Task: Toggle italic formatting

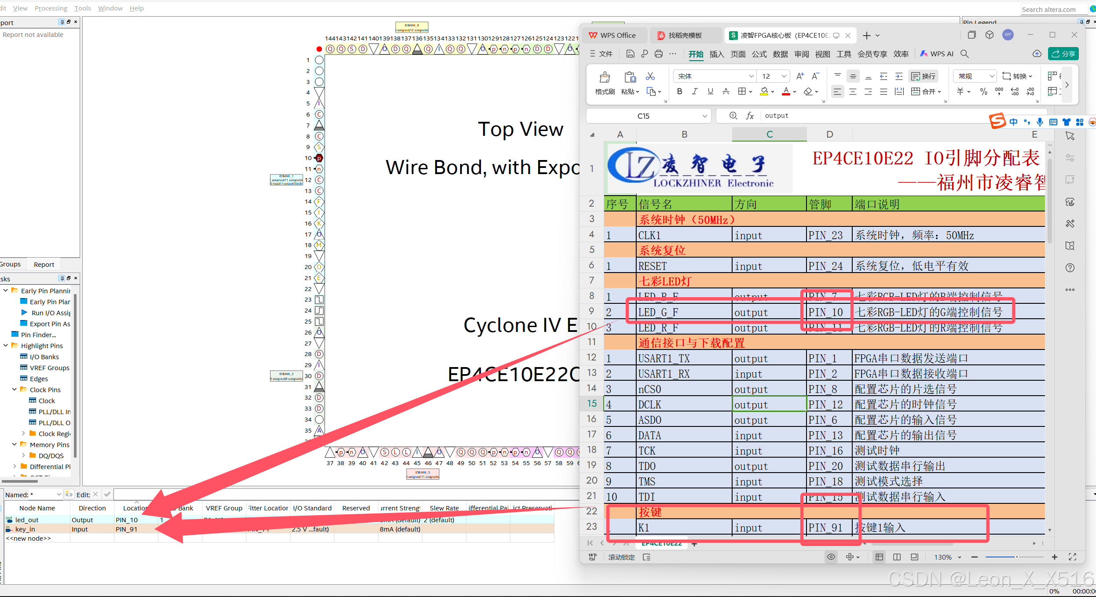Action: [x=695, y=91]
